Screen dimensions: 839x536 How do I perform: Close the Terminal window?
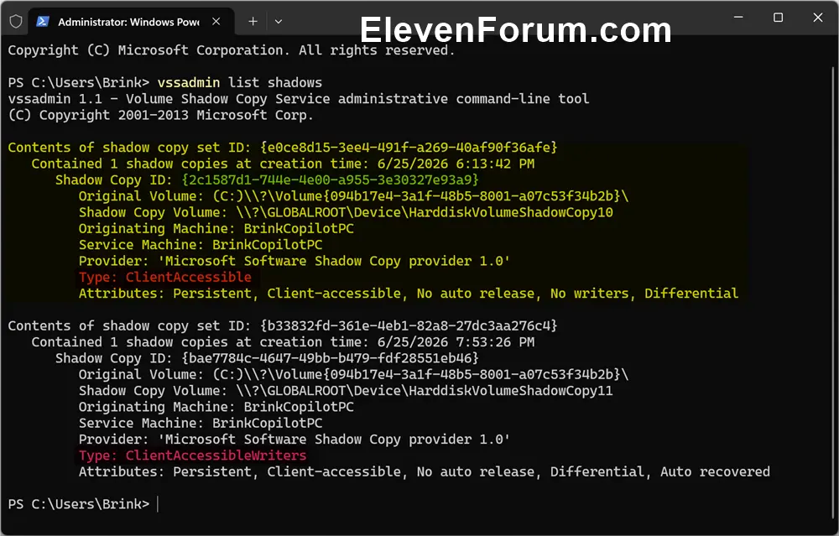pyautogui.click(x=818, y=18)
